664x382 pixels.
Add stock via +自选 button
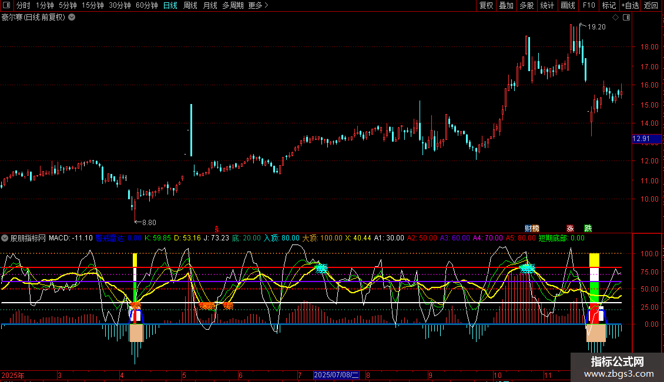coord(630,5)
